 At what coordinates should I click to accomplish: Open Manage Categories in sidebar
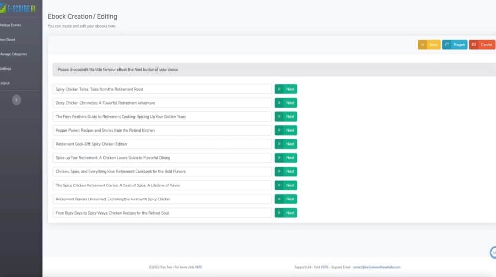13,54
